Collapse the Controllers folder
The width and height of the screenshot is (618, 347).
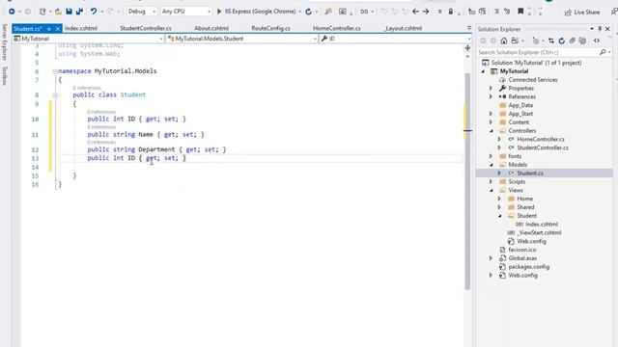coord(492,131)
